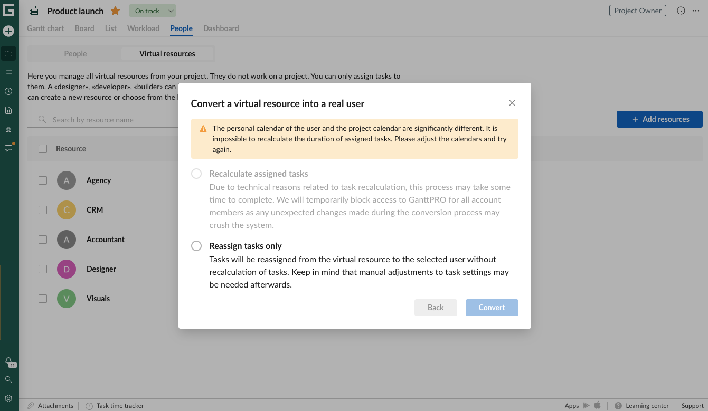Screen dimensions: 708x411
Task: Create a new project with the plus icon
Action: pos(8,31)
